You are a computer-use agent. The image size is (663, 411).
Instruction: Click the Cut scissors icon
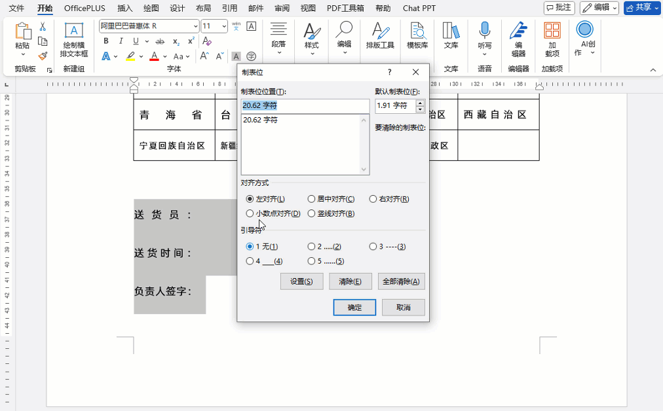coord(43,27)
